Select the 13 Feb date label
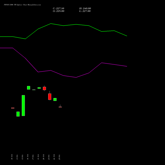165x165 pixels. [x=22, y=157]
